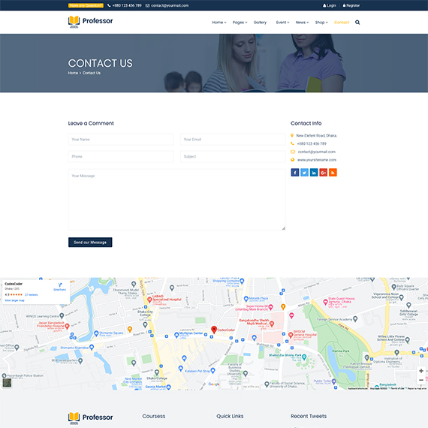Click LABAID Specialized Hospital map marker
This screenshot has width=428, height=428.
149,300
